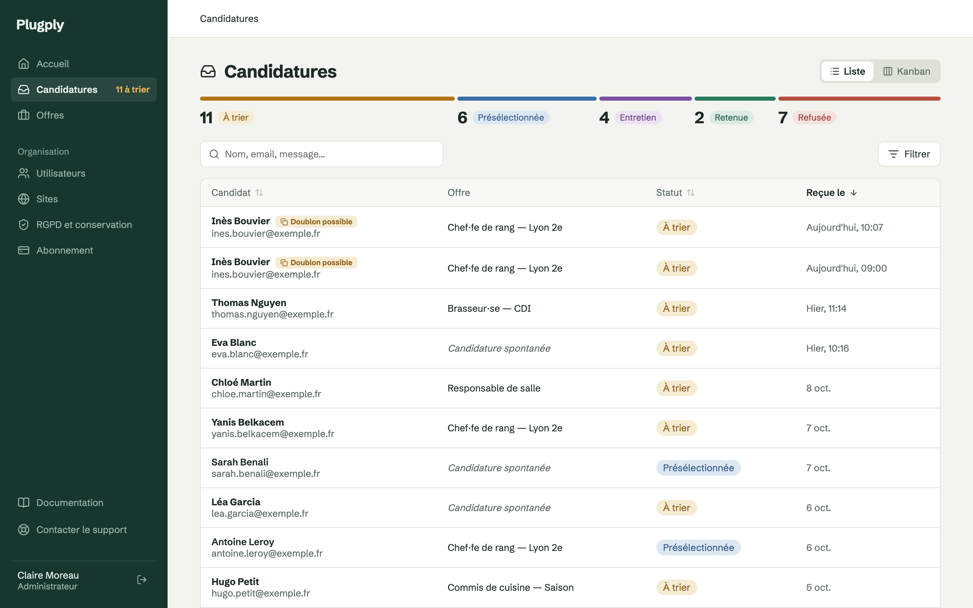Screen dimensions: 973x608
Task: Click the columns icon in Kanban toggle
Action: click(888, 71)
